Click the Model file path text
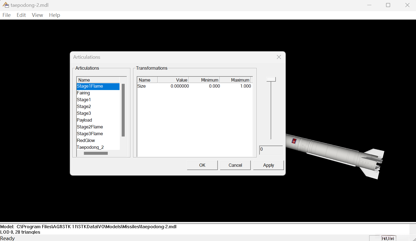The width and height of the screenshot is (416, 241). click(88, 227)
